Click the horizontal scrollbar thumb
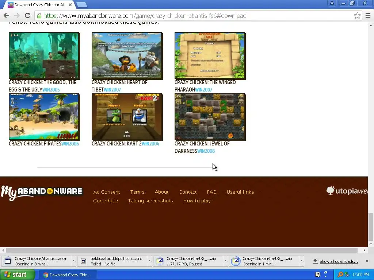 (182, 250)
